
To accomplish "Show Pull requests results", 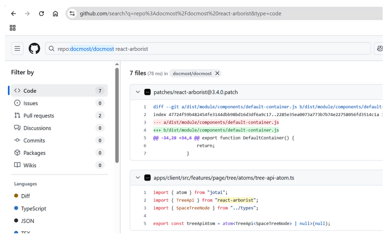I will coord(59,115).
